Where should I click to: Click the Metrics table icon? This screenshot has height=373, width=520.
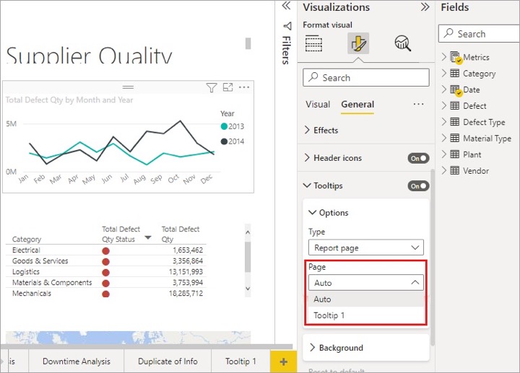pos(455,57)
